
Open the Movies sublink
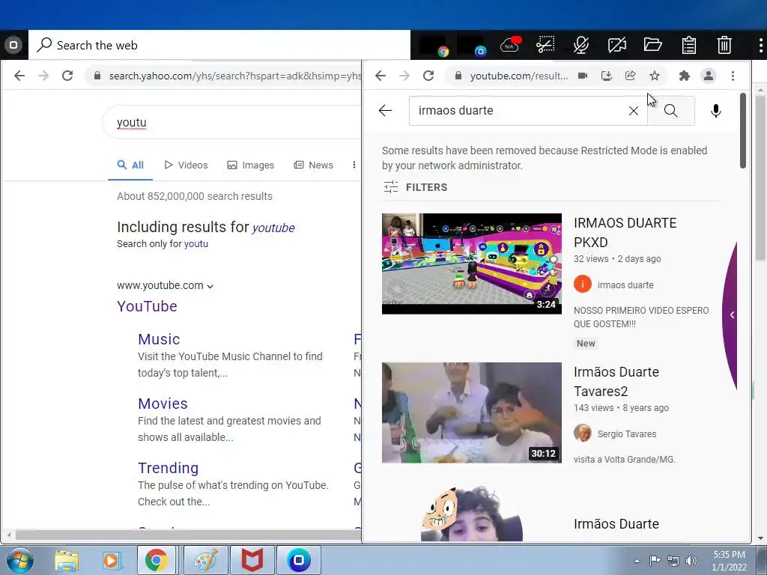163,404
